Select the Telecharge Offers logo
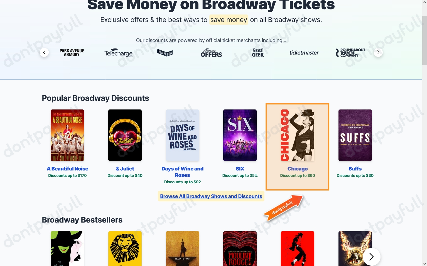 click(x=211, y=53)
